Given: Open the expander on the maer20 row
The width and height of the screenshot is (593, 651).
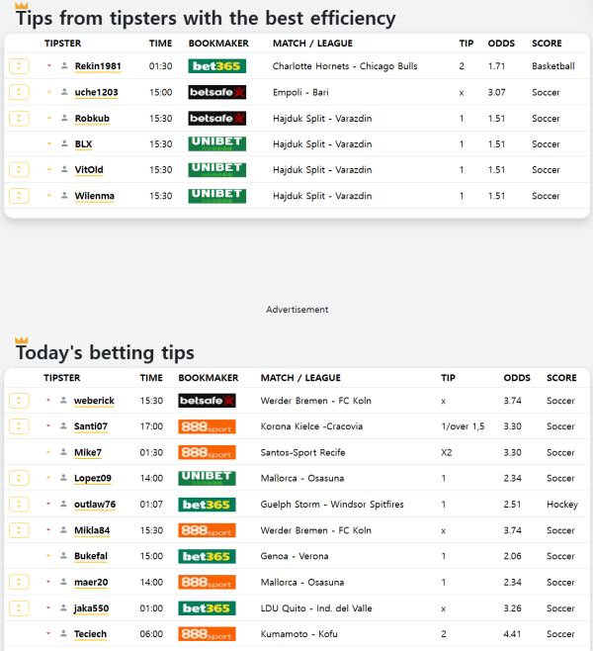Looking at the screenshot, I should tap(19, 582).
